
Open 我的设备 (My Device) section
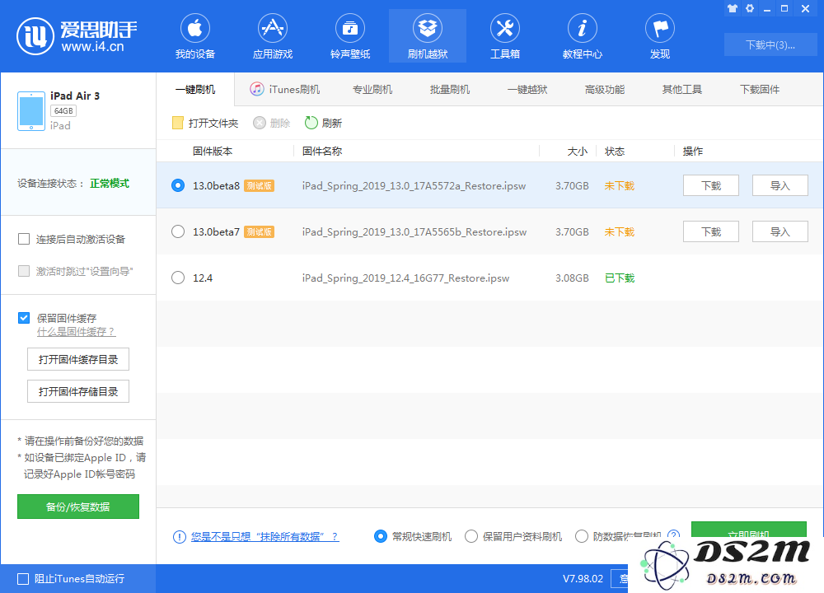coord(195,36)
